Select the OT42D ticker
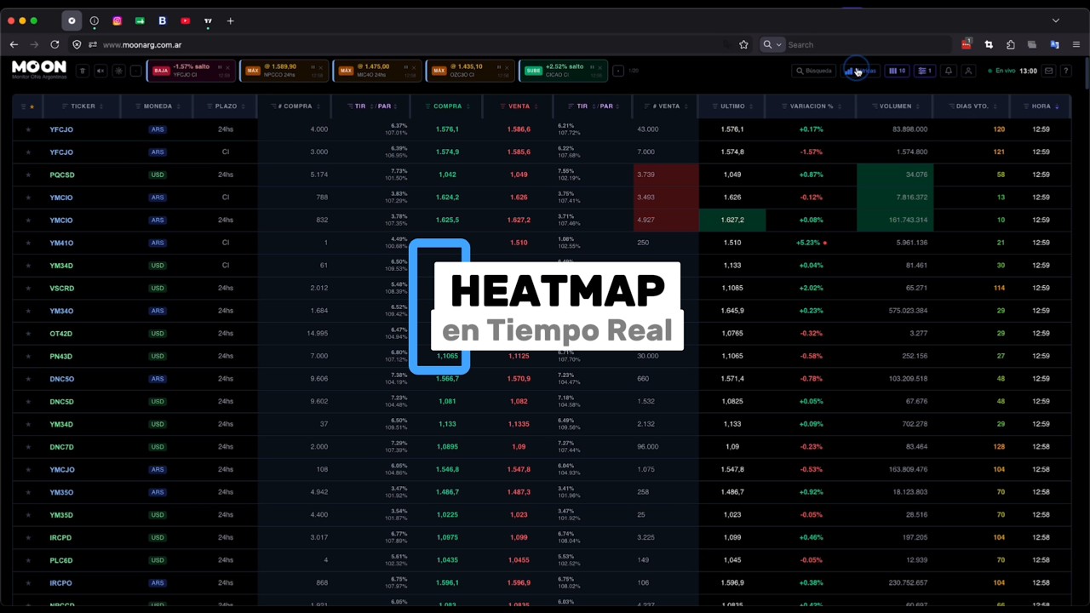 (61, 334)
